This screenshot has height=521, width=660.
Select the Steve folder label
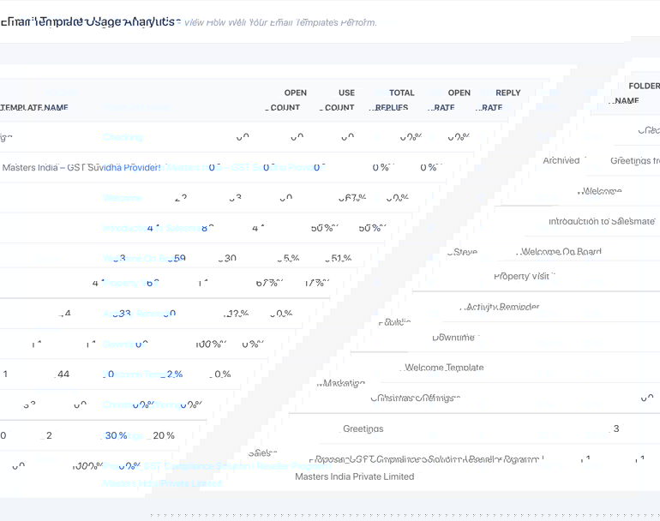tap(464, 253)
